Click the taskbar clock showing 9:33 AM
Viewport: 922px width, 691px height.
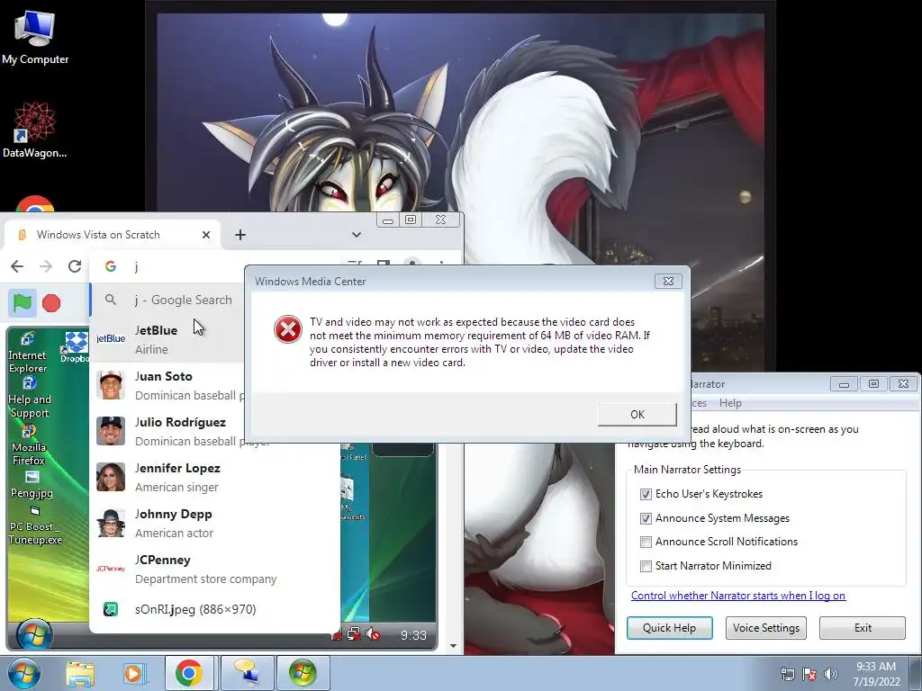pos(876,674)
